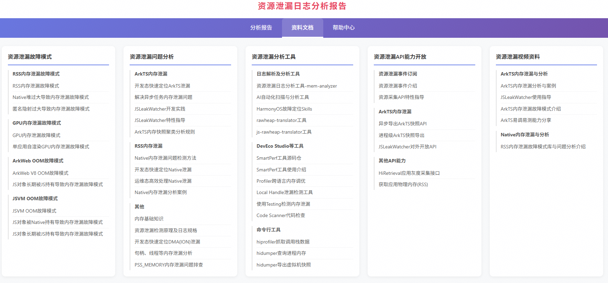Click HiRetrieval应用灰度采集接口 link

click(409, 173)
